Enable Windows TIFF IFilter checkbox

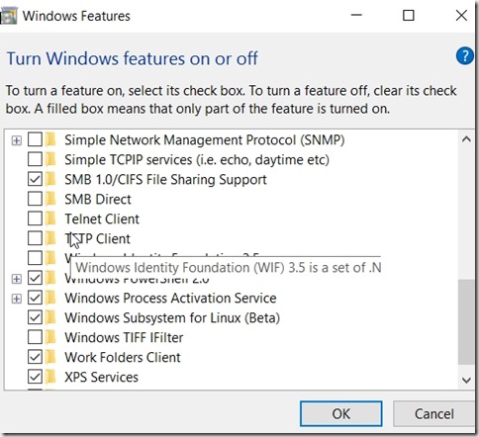(35, 337)
